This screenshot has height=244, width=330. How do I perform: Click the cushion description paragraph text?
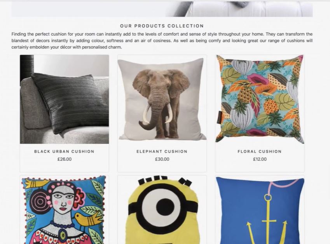162,40
